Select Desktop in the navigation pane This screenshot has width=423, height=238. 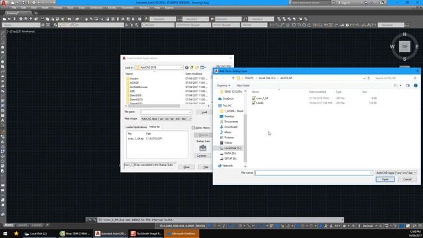229,116
